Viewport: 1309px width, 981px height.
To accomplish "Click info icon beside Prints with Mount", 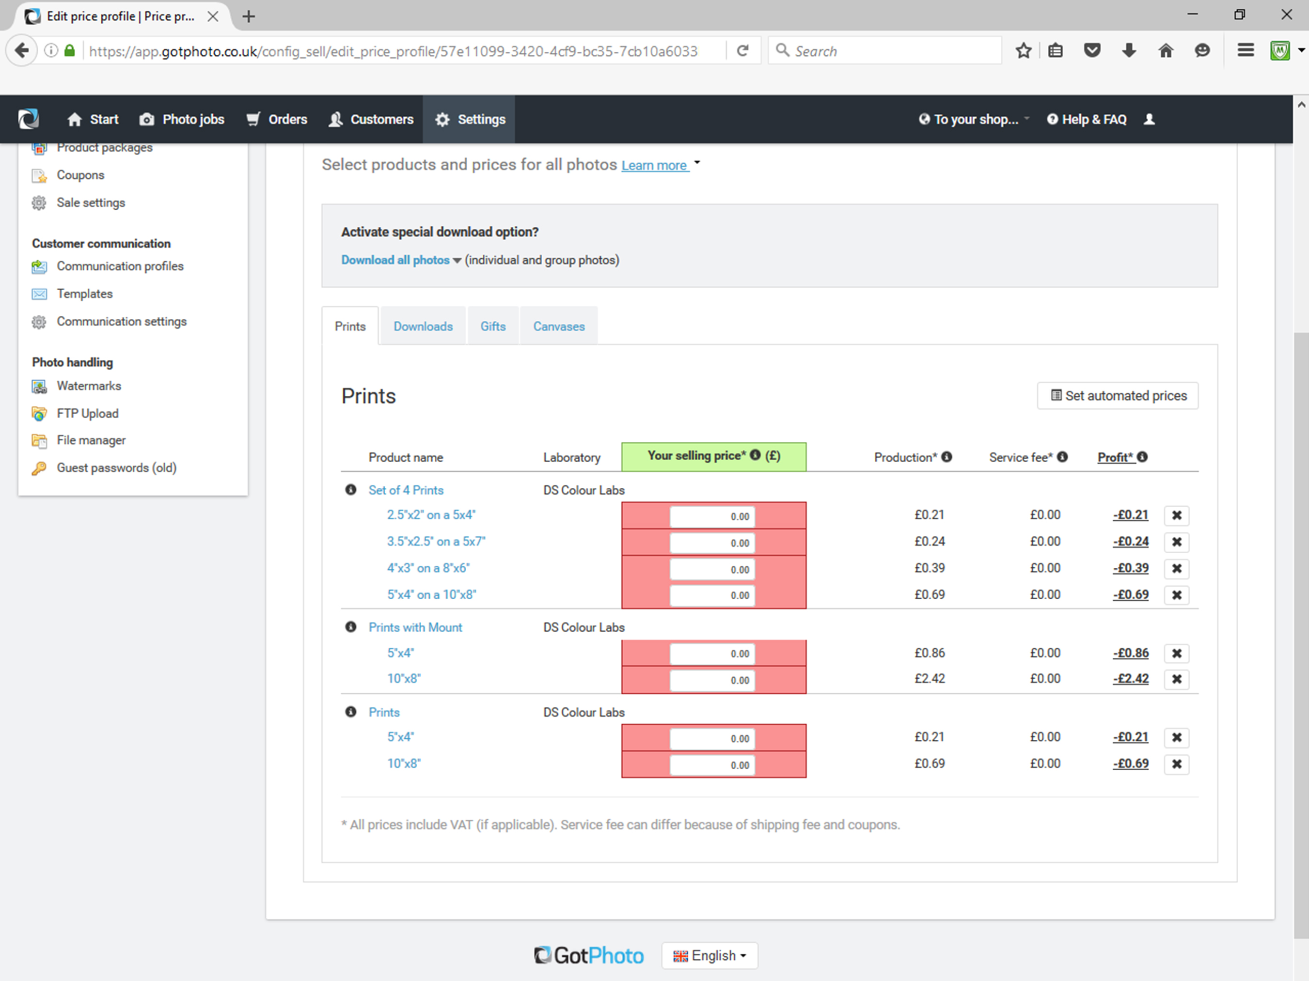I will click(351, 627).
